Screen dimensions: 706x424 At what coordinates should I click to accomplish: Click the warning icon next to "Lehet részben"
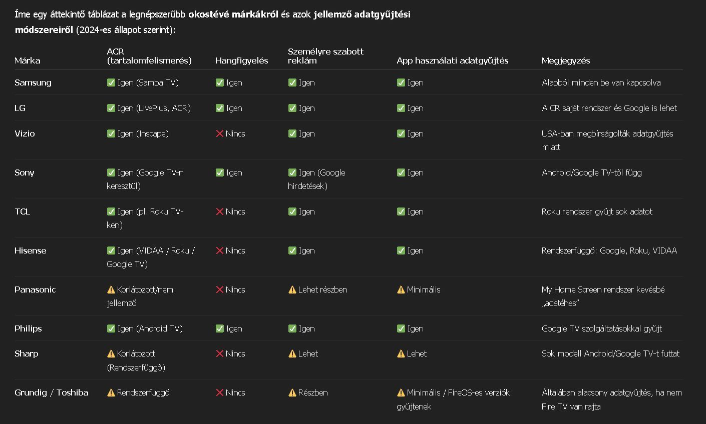[x=292, y=289]
